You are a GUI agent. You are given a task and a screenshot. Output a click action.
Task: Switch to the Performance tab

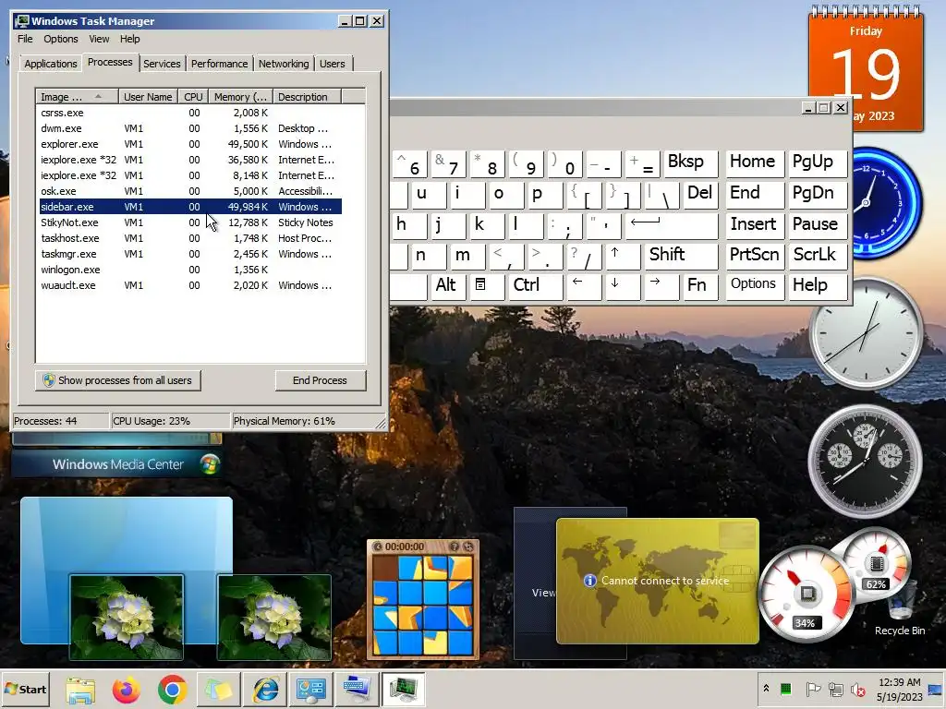(x=219, y=64)
